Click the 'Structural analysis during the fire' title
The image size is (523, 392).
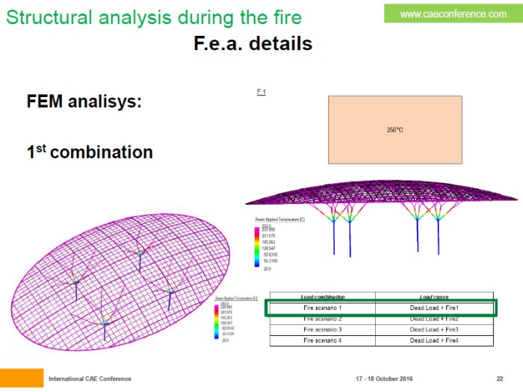click(153, 16)
